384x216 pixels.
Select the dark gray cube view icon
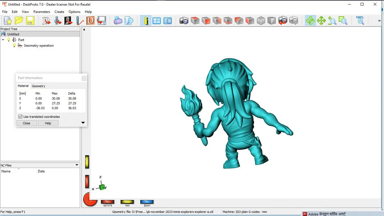click(x=272, y=21)
